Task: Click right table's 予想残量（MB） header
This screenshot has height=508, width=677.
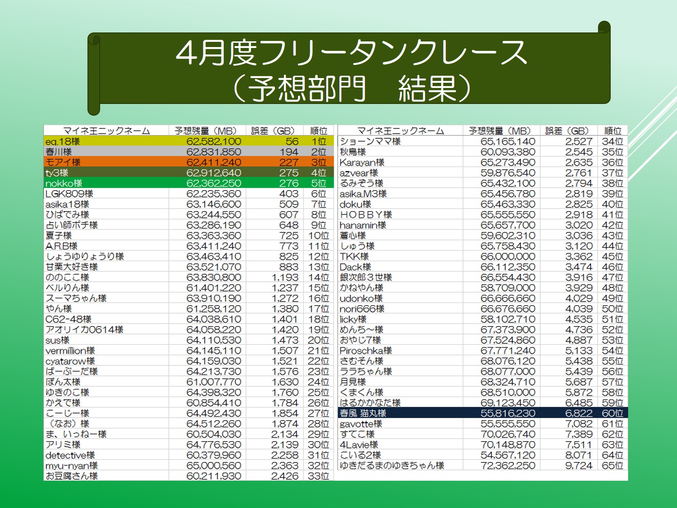Action: pyautogui.click(x=501, y=131)
